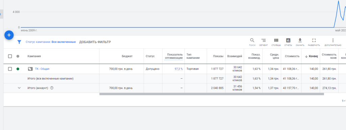The width and height of the screenshot is (346, 130).
Task: Click the sorted Конвер column header
Action: point(311,56)
